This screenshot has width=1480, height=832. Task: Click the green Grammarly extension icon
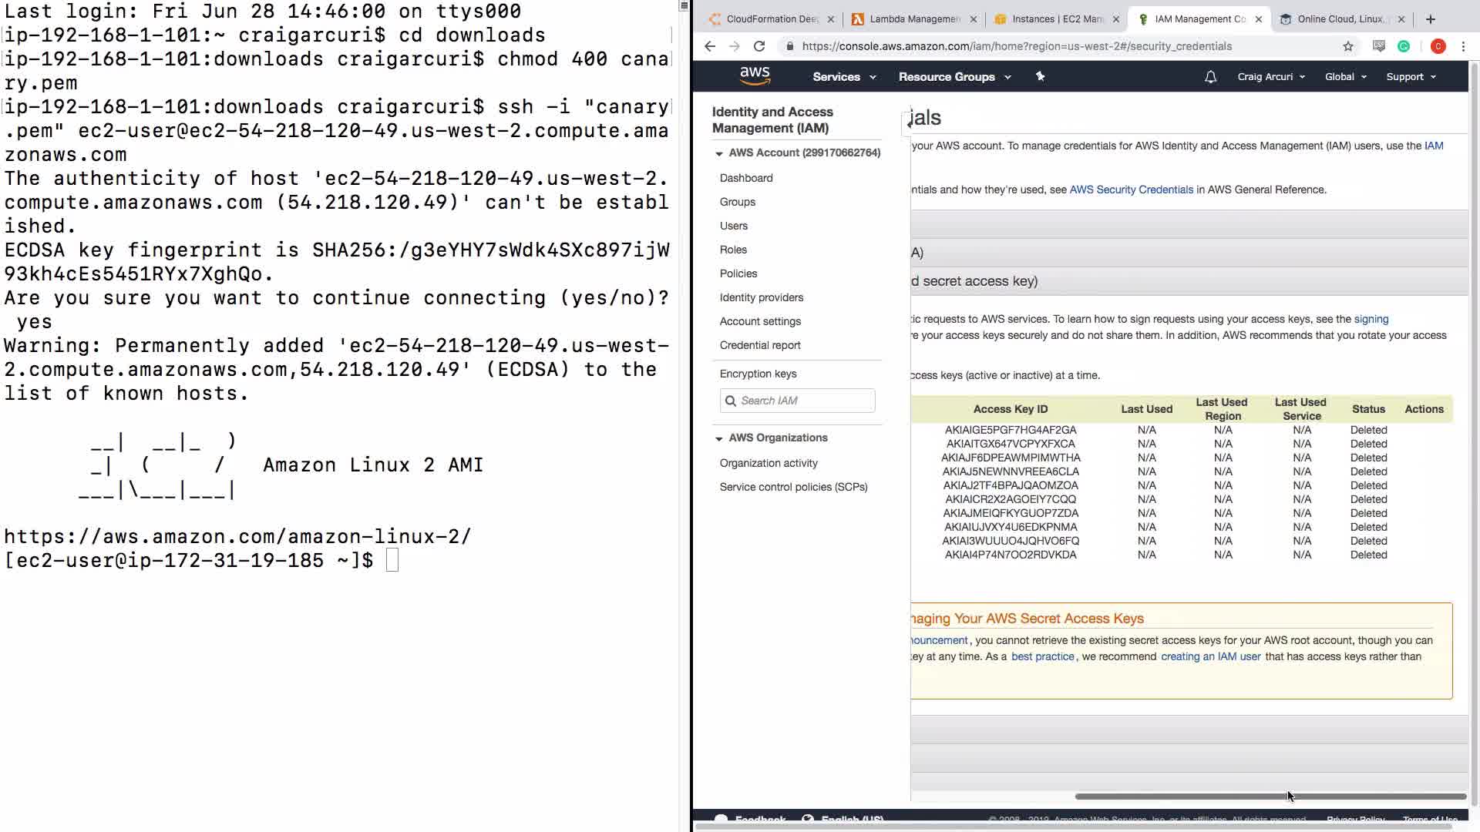coord(1404,46)
